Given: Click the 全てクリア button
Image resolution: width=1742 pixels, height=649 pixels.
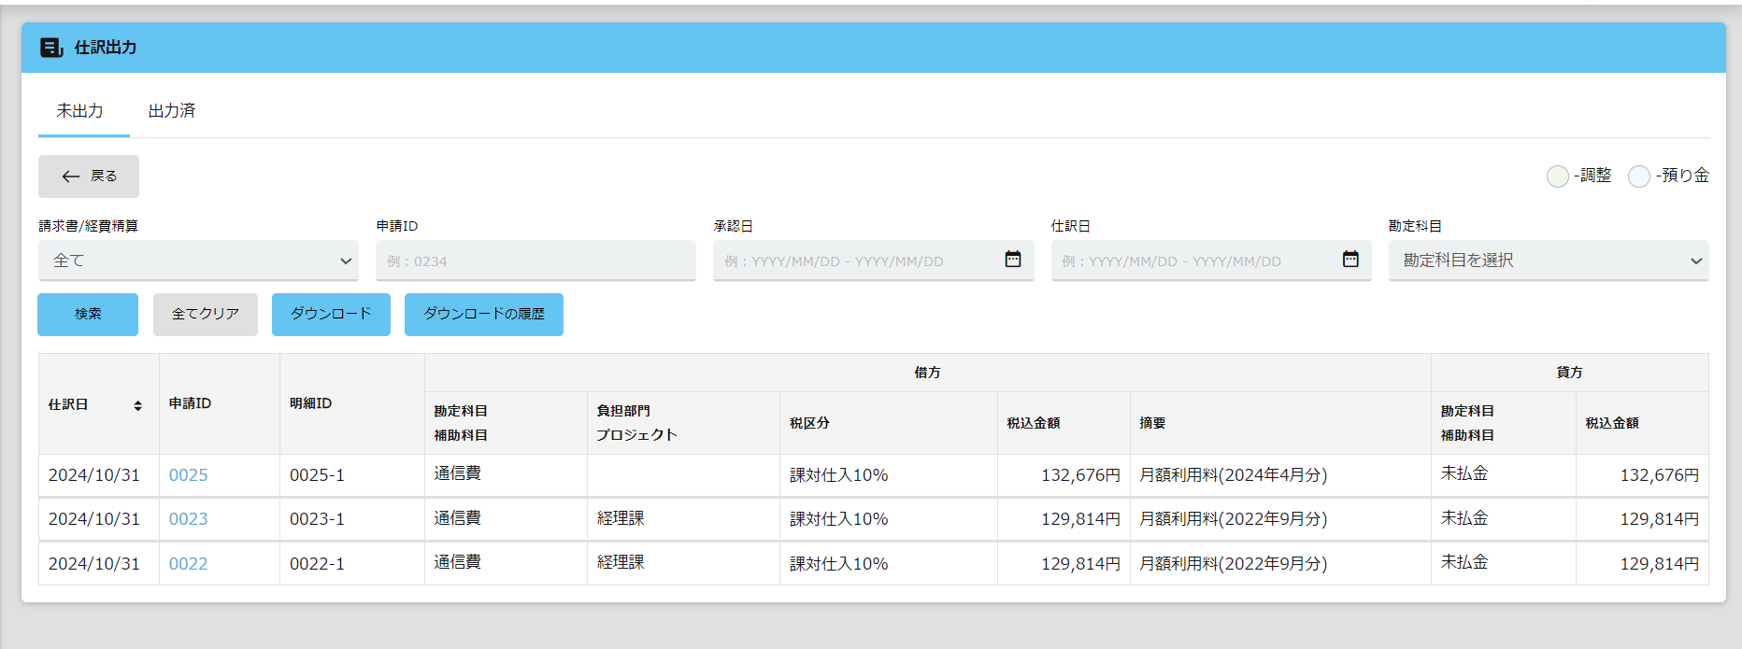Looking at the screenshot, I should [206, 314].
